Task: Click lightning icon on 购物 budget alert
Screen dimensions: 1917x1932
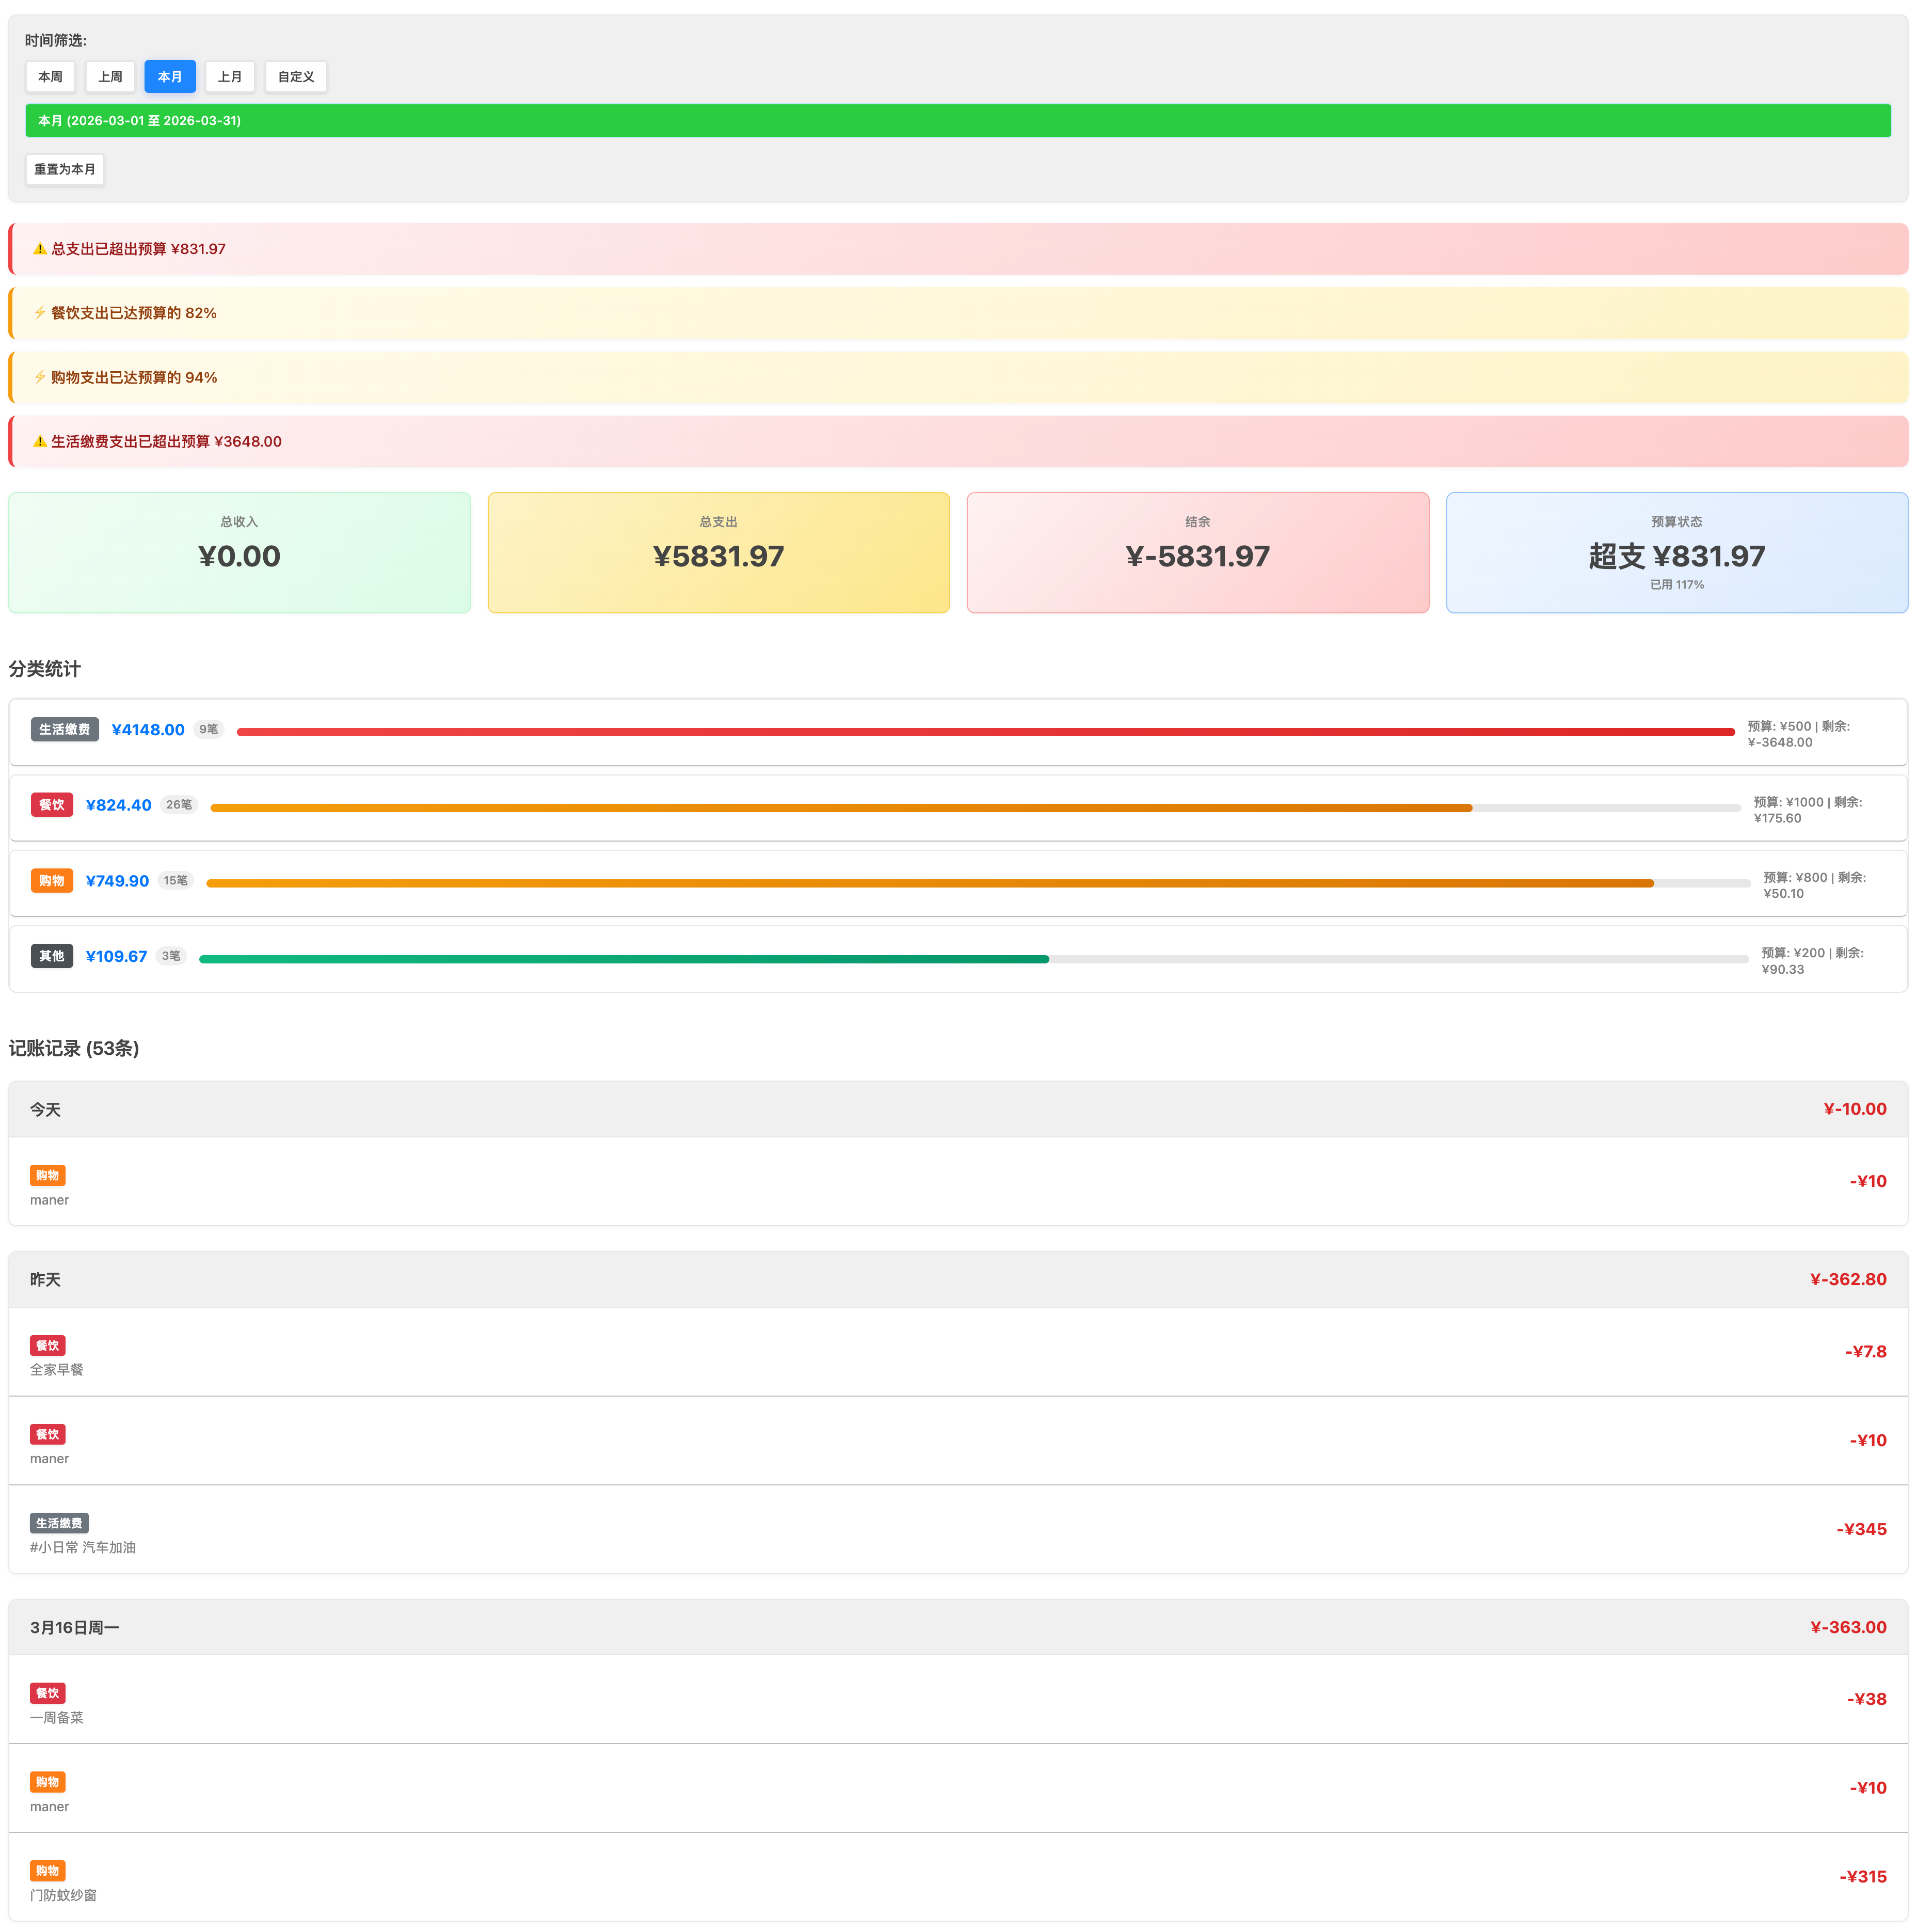Action: [40, 377]
